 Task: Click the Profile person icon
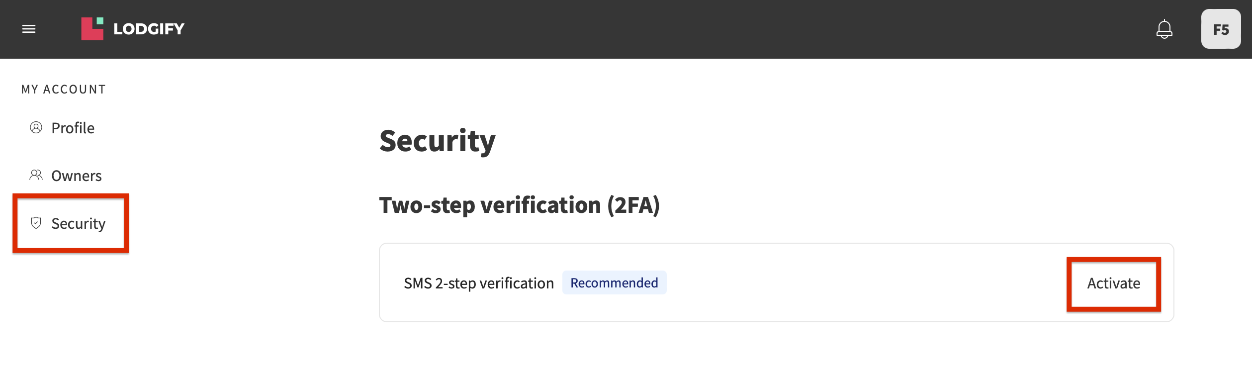click(36, 128)
